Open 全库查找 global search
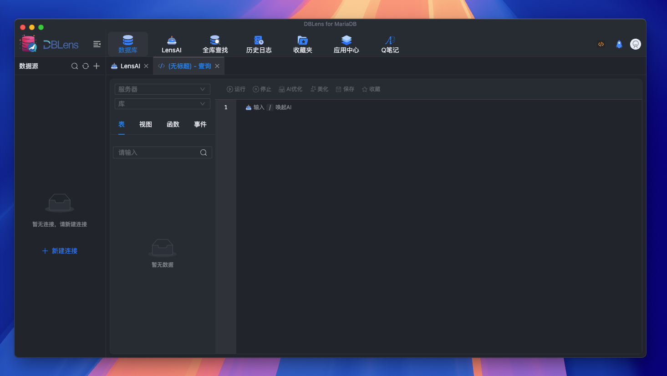 coord(215,44)
